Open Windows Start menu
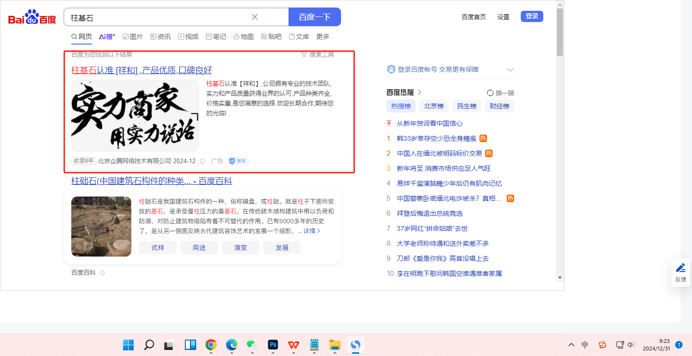This screenshot has height=356, width=692. (x=128, y=345)
